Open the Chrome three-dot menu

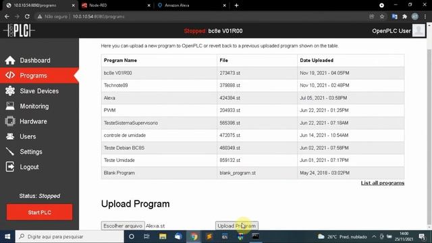425,16
